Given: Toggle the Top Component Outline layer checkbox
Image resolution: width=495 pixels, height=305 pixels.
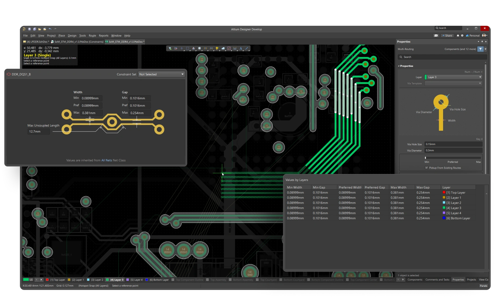Looking at the screenshot, I should (173, 280).
